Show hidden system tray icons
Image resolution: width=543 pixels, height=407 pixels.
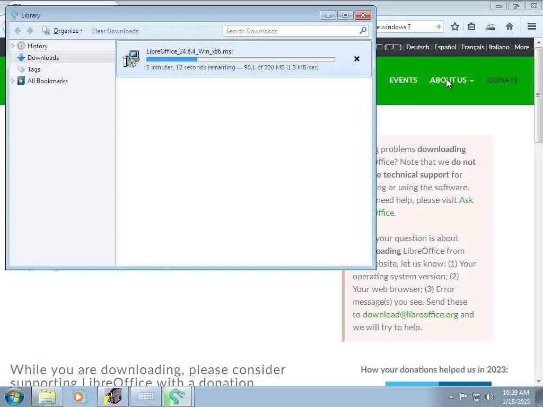pos(451,397)
